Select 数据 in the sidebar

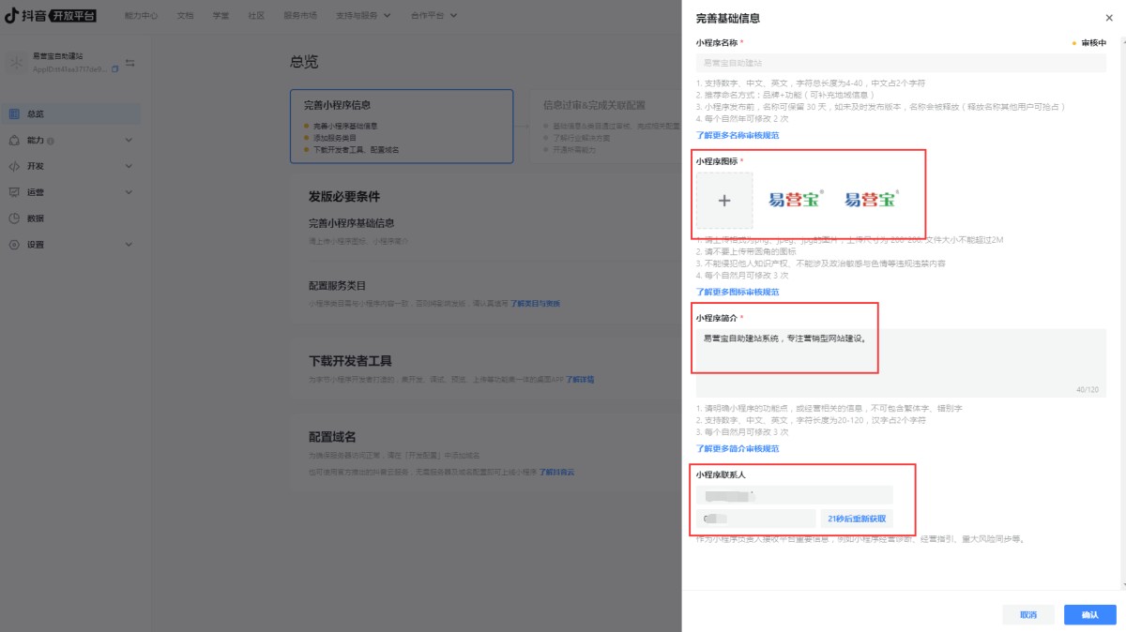click(71, 218)
